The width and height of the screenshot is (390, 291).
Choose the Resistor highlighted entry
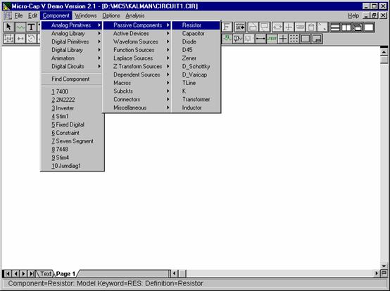[196, 25]
